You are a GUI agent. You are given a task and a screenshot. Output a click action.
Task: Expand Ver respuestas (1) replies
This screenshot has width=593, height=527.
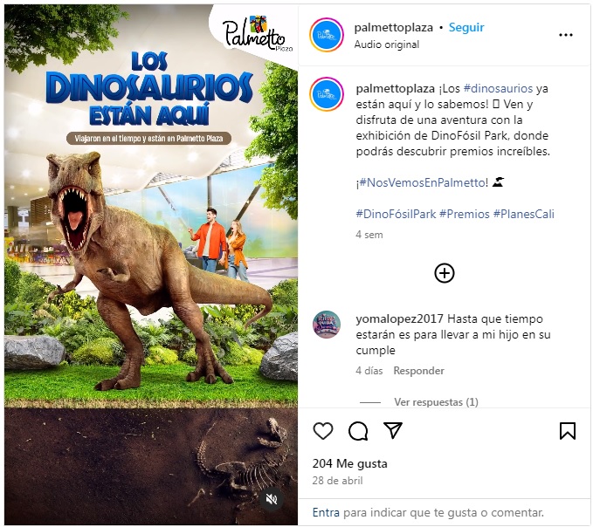click(436, 402)
